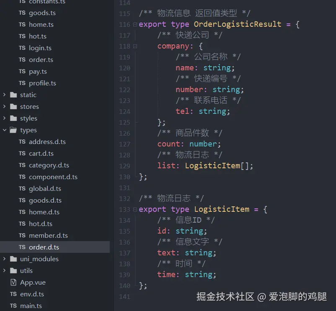Viewport: 336px width, 311px height.
Task: Select member.d.ts file
Action: coord(48,235)
